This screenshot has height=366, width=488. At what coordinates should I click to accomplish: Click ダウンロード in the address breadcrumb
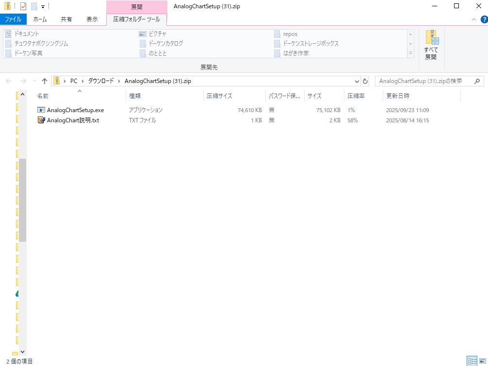100,81
